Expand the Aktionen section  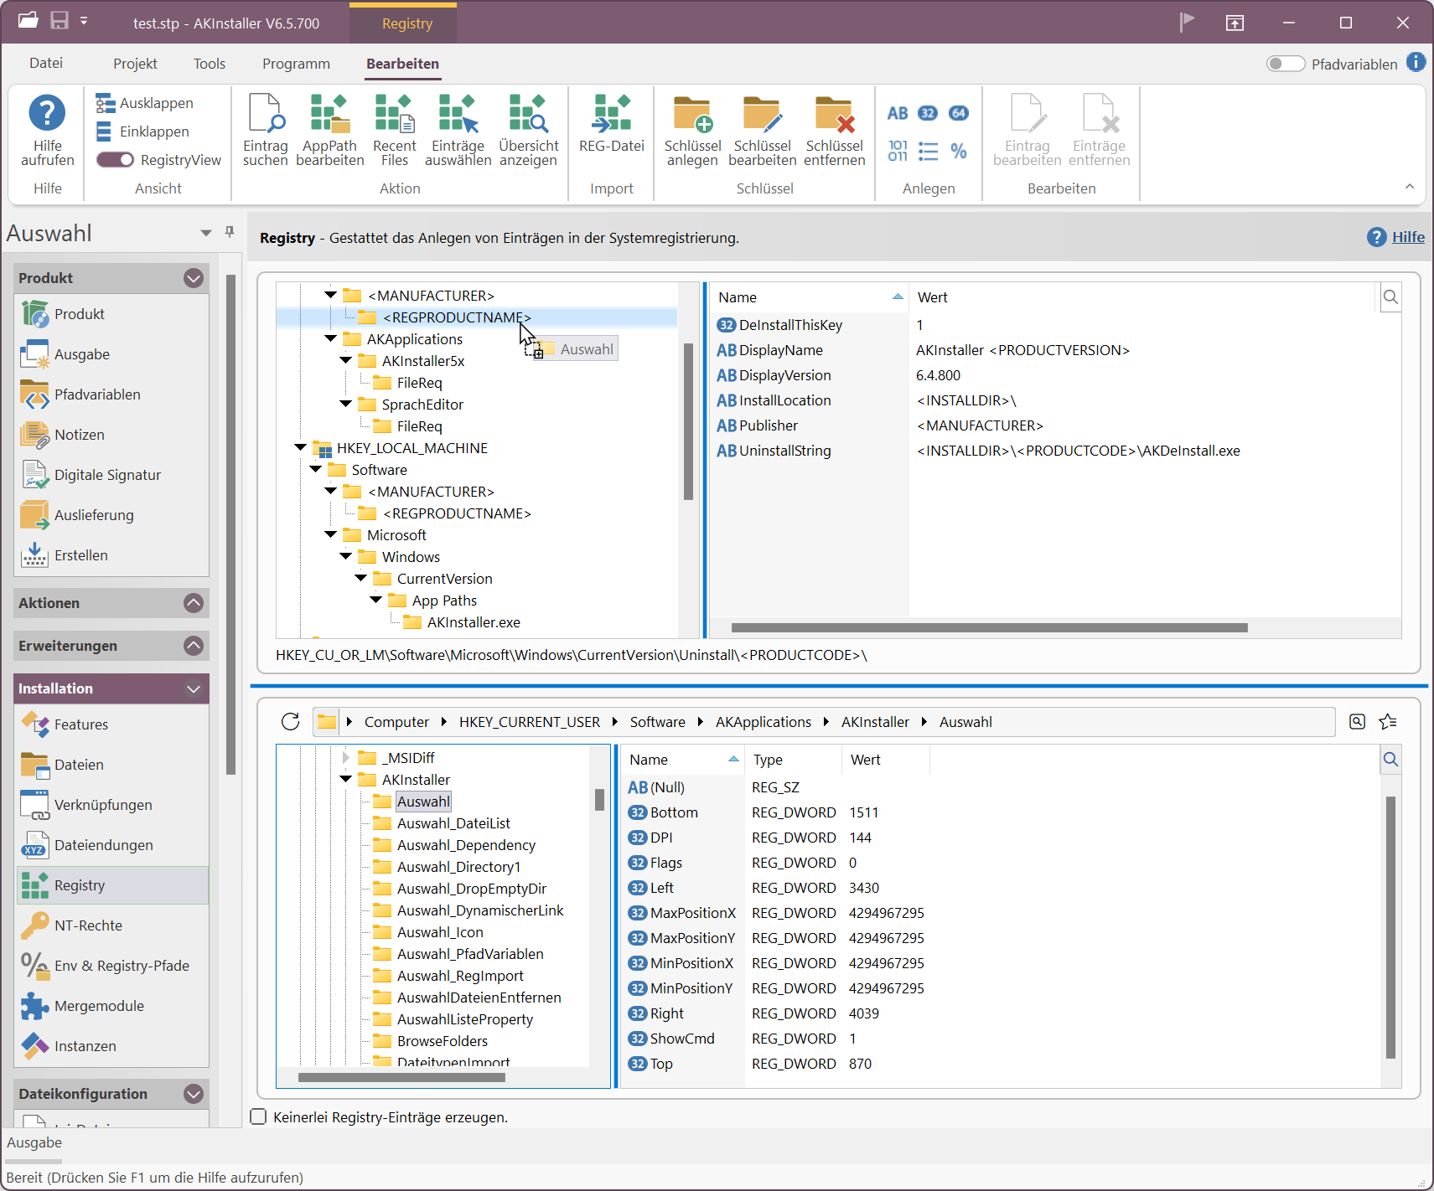point(194,603)
